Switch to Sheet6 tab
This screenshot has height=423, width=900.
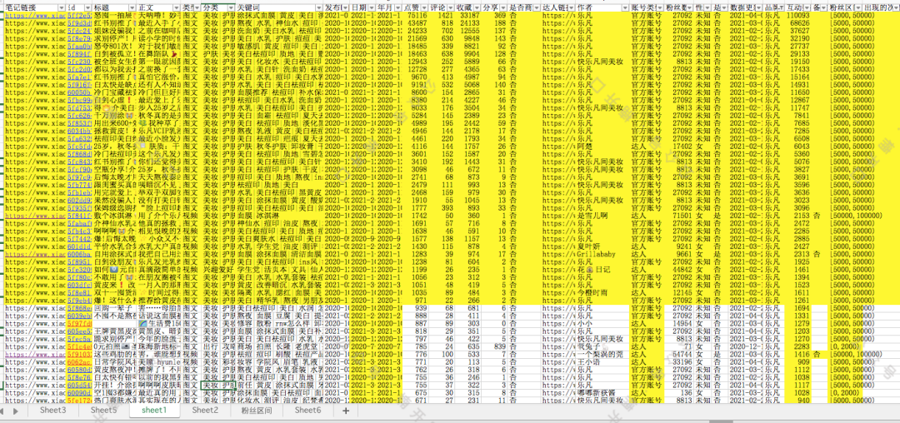[308, 411]
